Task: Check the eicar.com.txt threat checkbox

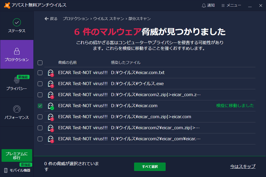Action: pyautogui.click(x=40, y=73)
